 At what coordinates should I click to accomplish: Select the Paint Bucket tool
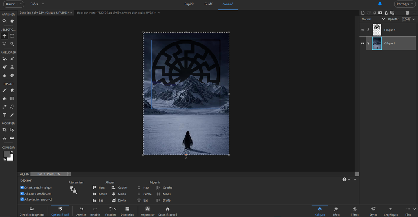4,98
